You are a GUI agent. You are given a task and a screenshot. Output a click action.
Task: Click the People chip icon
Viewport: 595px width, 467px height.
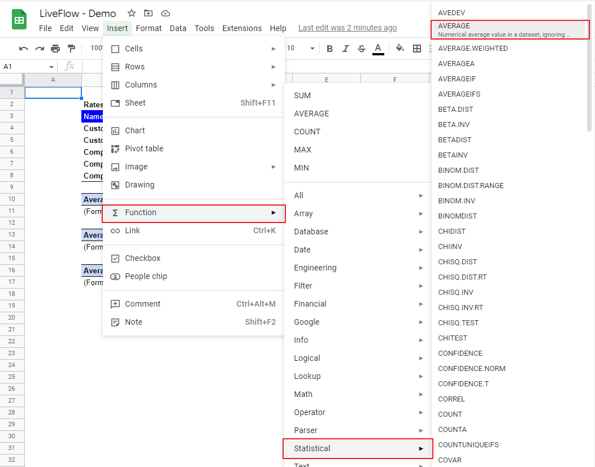115,277
